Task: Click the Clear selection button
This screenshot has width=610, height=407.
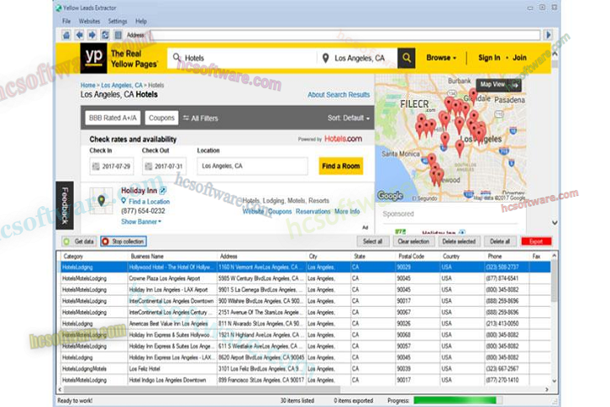Action: coord(413,242)
